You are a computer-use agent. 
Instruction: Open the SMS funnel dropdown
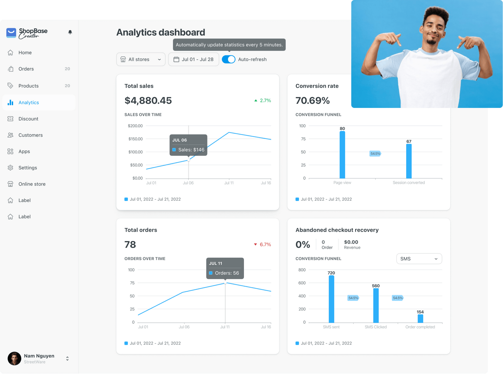pyautogui.click(x=419, y=259)
